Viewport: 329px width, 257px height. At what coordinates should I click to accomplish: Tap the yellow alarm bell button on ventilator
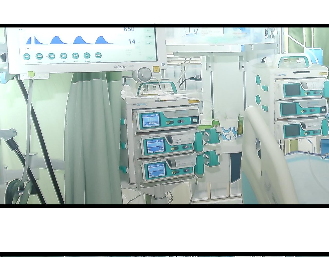pos(156,69)
